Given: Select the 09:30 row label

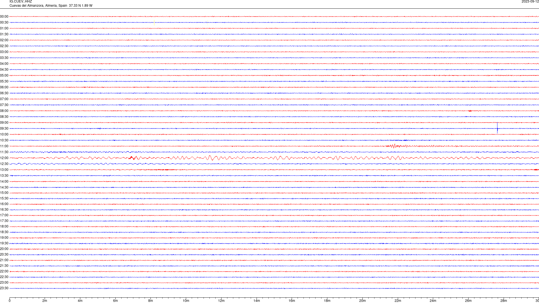Looking at the screenshot, I should (4, 128).
